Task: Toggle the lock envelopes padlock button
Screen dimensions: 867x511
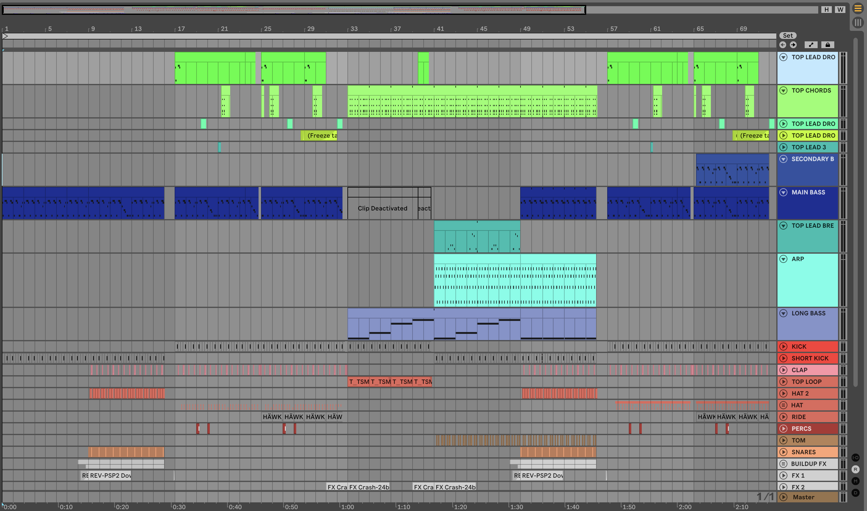Action: (828, 45)
